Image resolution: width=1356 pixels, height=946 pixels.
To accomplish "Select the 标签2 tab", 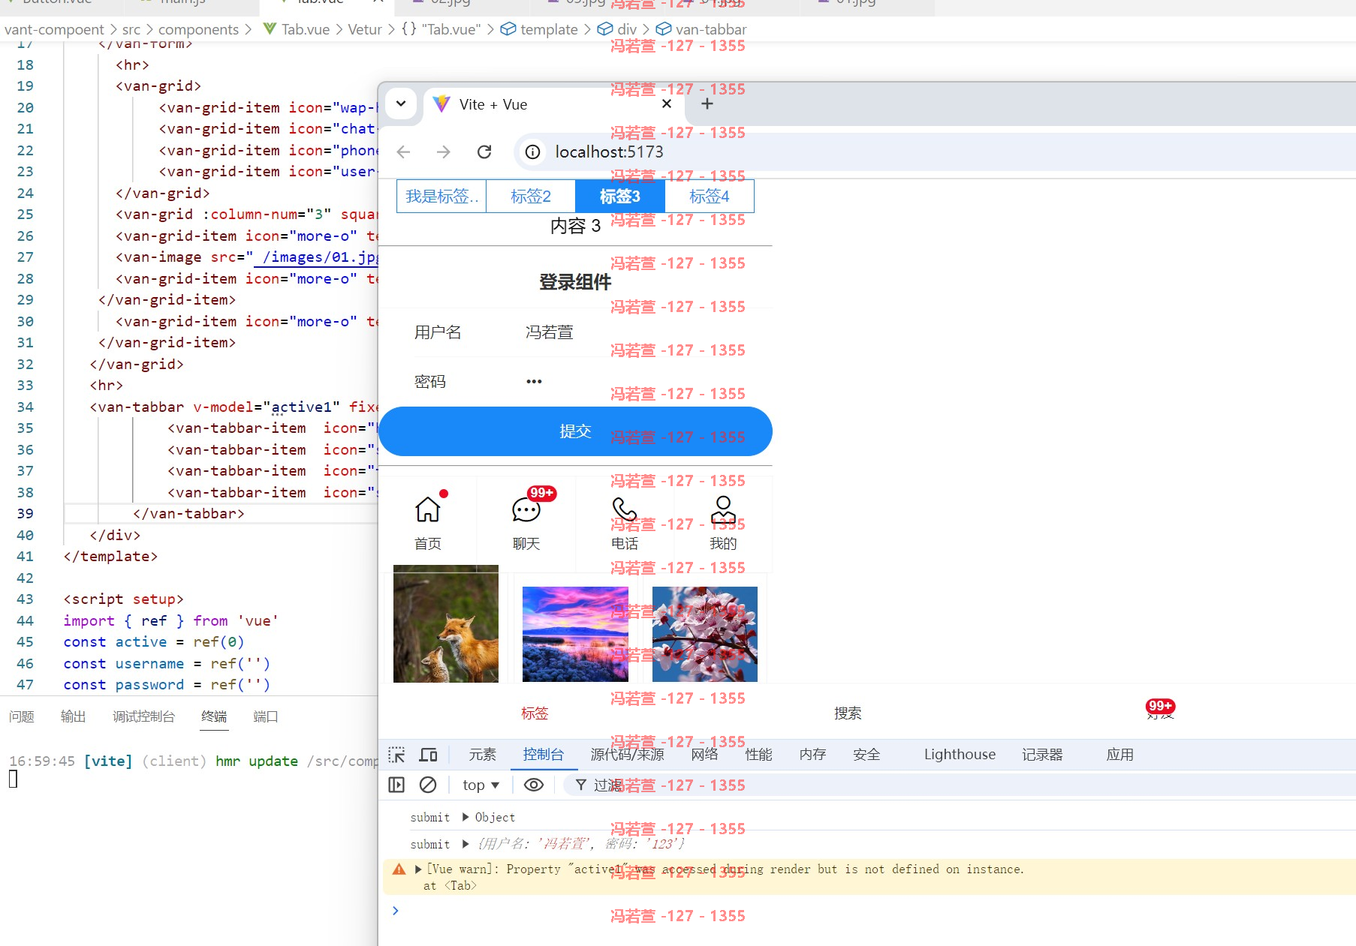I will coord(531,197).
